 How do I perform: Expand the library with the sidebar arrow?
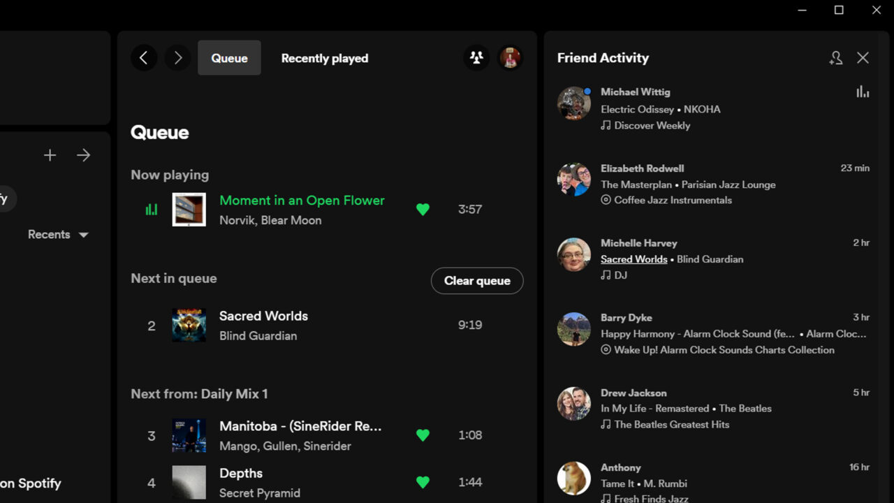point(83,155)
